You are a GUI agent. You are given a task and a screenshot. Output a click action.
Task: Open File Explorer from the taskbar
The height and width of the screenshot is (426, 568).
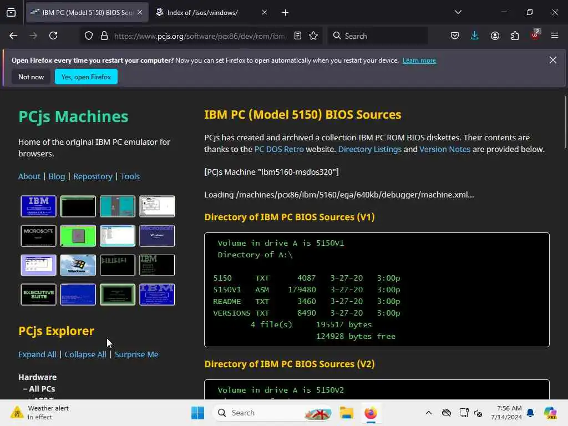pyautogui.click(x=346, y=413)
